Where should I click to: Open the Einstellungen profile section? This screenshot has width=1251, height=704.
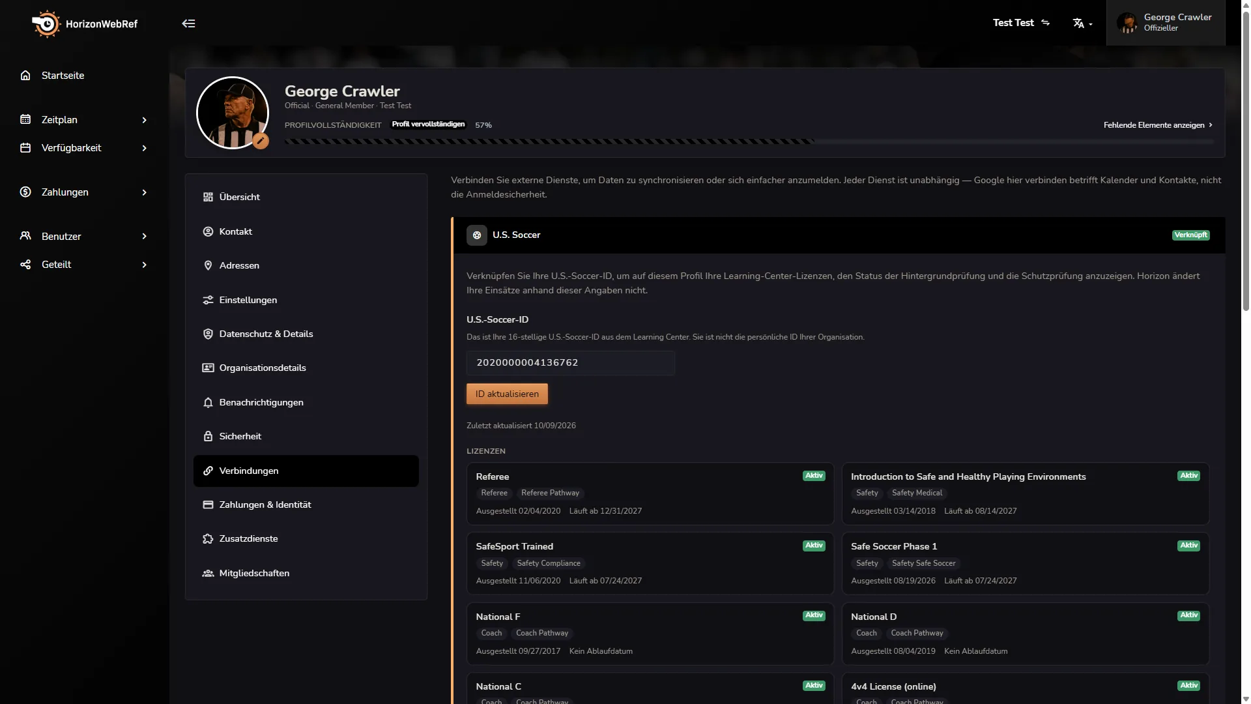tap(306, 300)
